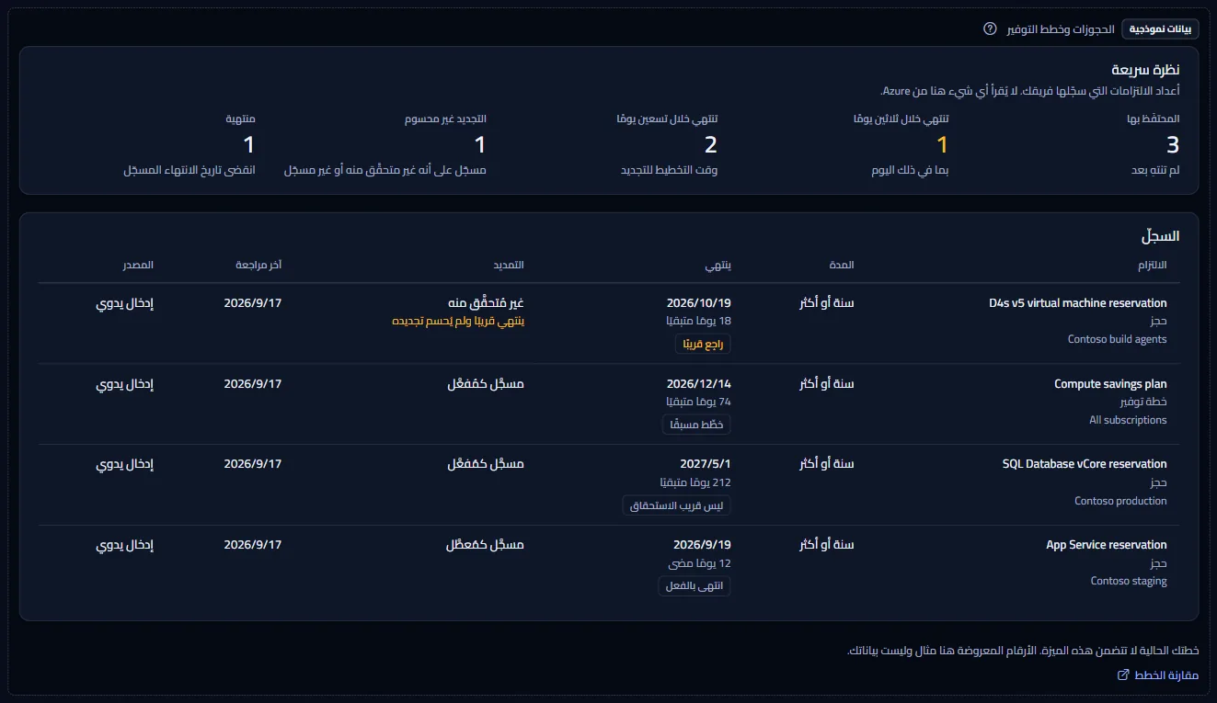Click the 'Contoso production' scope text
The image size is (1217, 703).
[x=1121, y=501]
